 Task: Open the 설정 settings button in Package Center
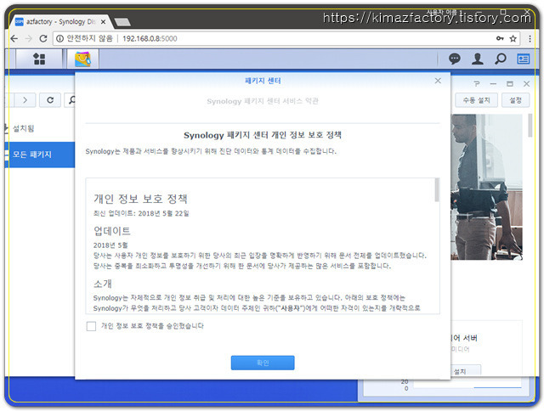(515, 100)
